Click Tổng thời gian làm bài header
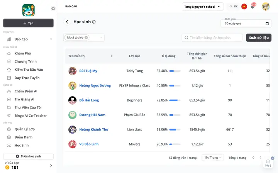This screenshot has width=278, height=173. (197, 56)
